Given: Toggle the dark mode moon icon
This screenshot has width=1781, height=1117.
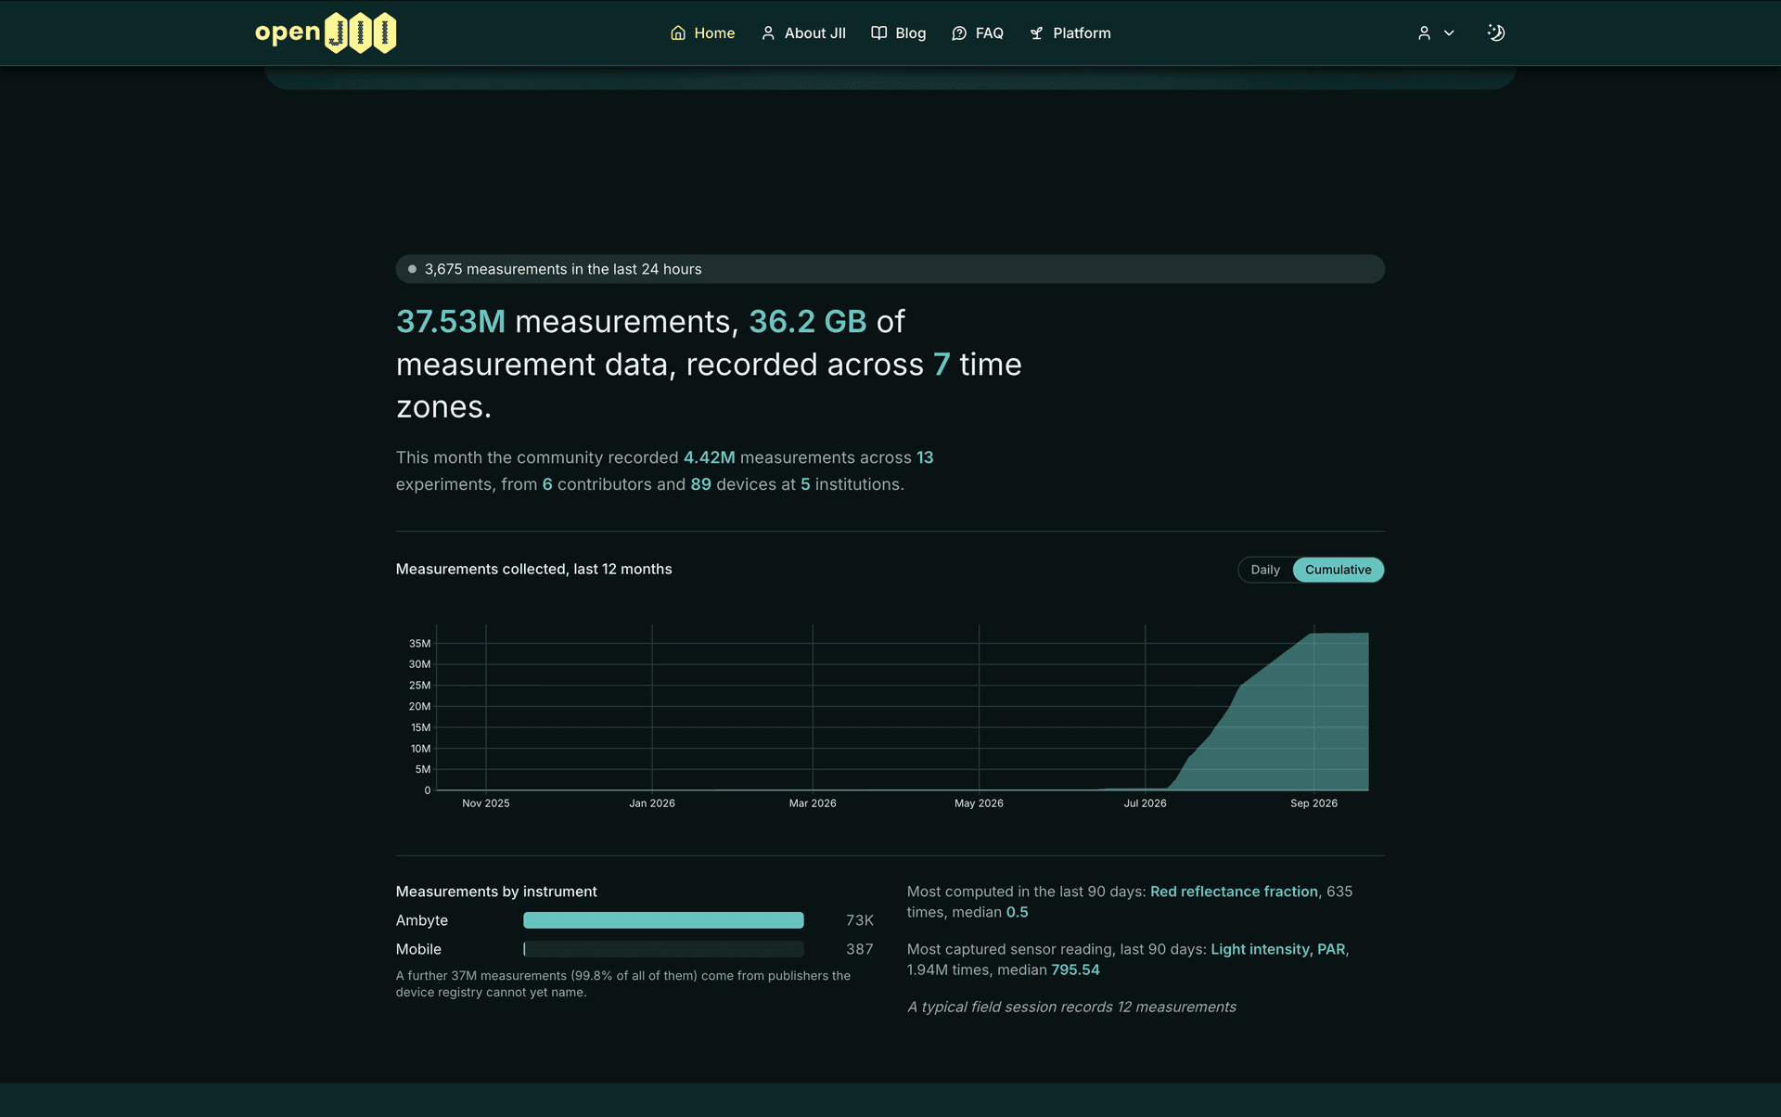Looking at the screenshot, I should click(x=1495, y=32).
